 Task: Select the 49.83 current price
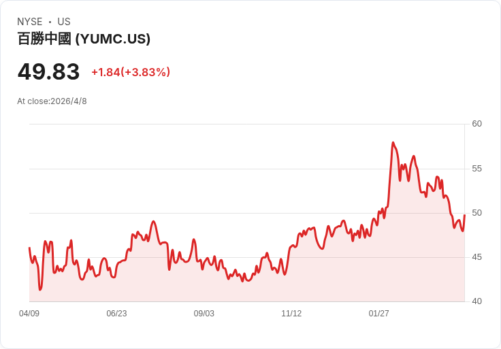click(48, 72)
